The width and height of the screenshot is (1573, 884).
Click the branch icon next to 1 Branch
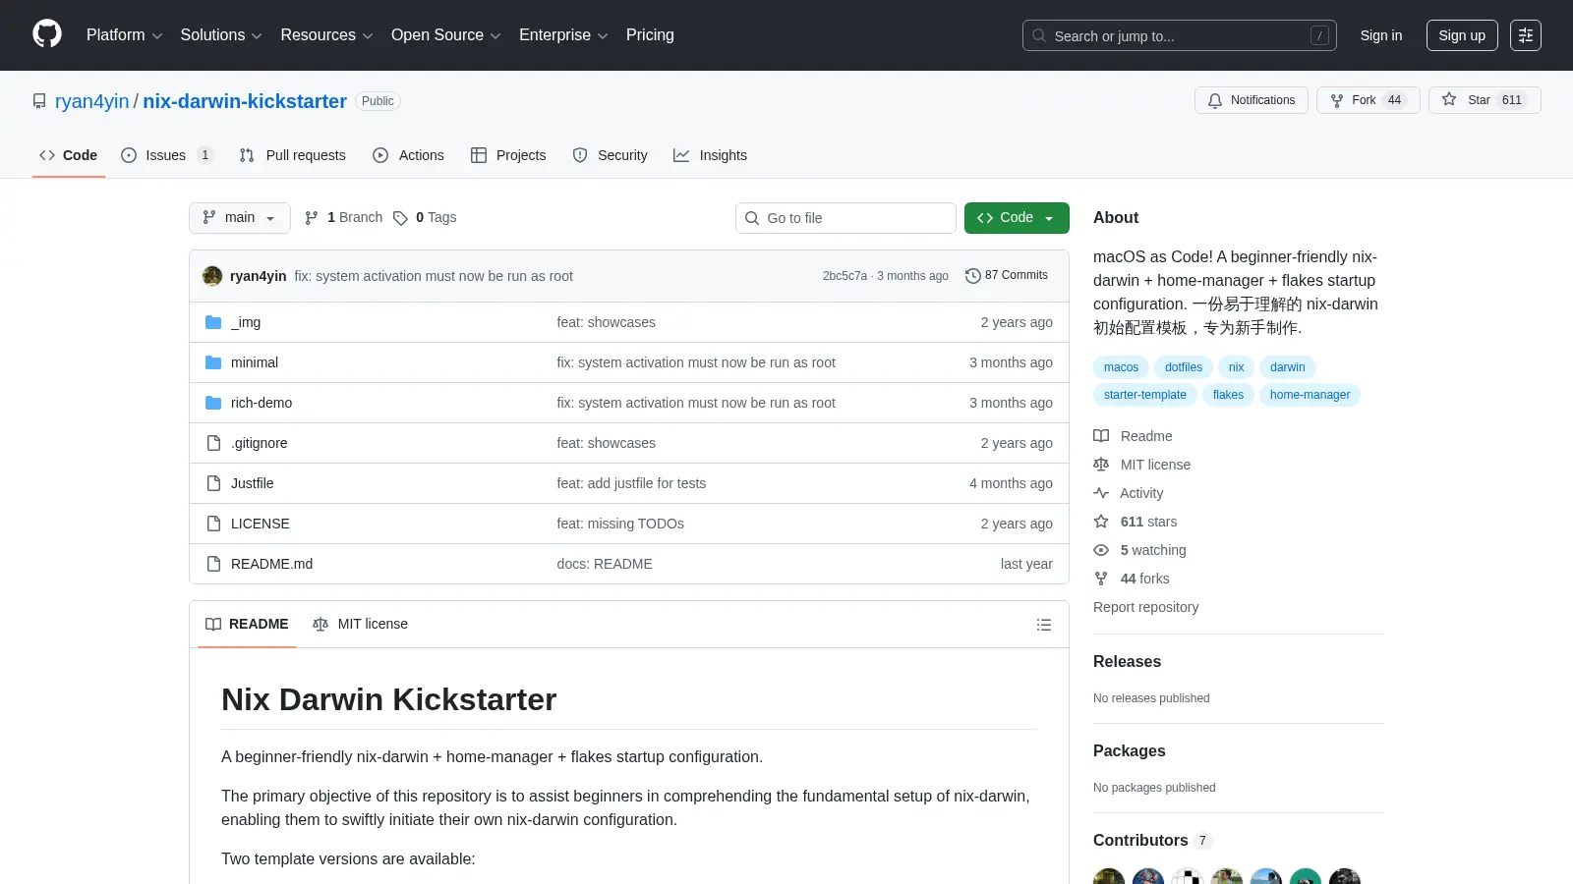pyautogui.click(x=312, y=218)
